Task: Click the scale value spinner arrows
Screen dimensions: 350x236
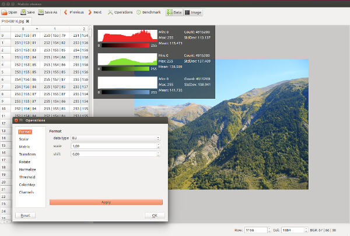Action: pos(158,146)
